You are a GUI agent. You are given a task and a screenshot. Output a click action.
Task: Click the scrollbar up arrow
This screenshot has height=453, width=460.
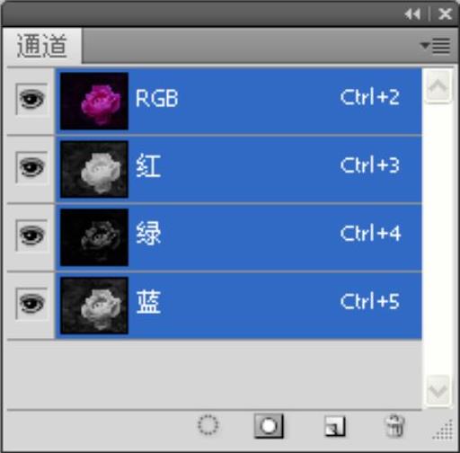point(438,87)
